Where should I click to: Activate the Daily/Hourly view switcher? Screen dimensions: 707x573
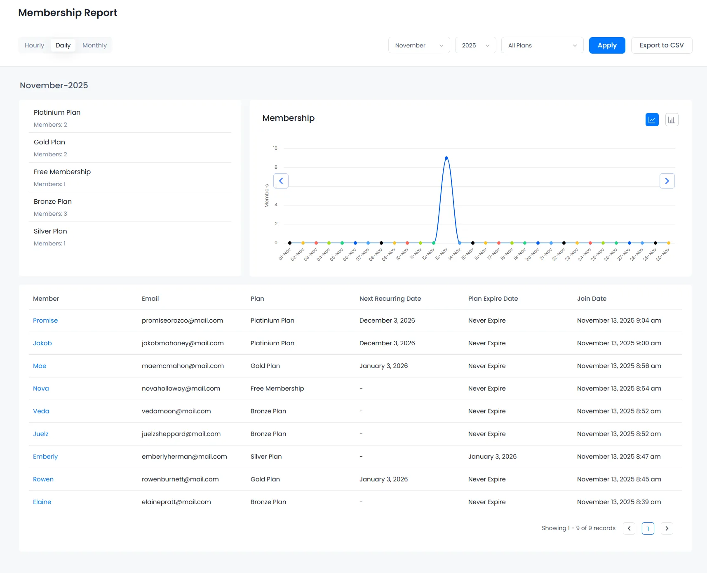point(63,45)
